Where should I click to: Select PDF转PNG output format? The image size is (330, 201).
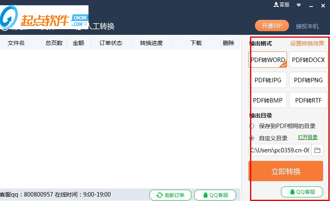[x=308, y=80]
